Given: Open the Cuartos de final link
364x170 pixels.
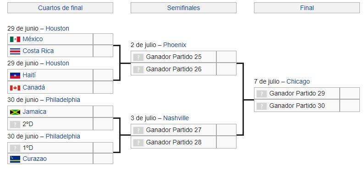Looking at the screenshot, I should point(60,8).
